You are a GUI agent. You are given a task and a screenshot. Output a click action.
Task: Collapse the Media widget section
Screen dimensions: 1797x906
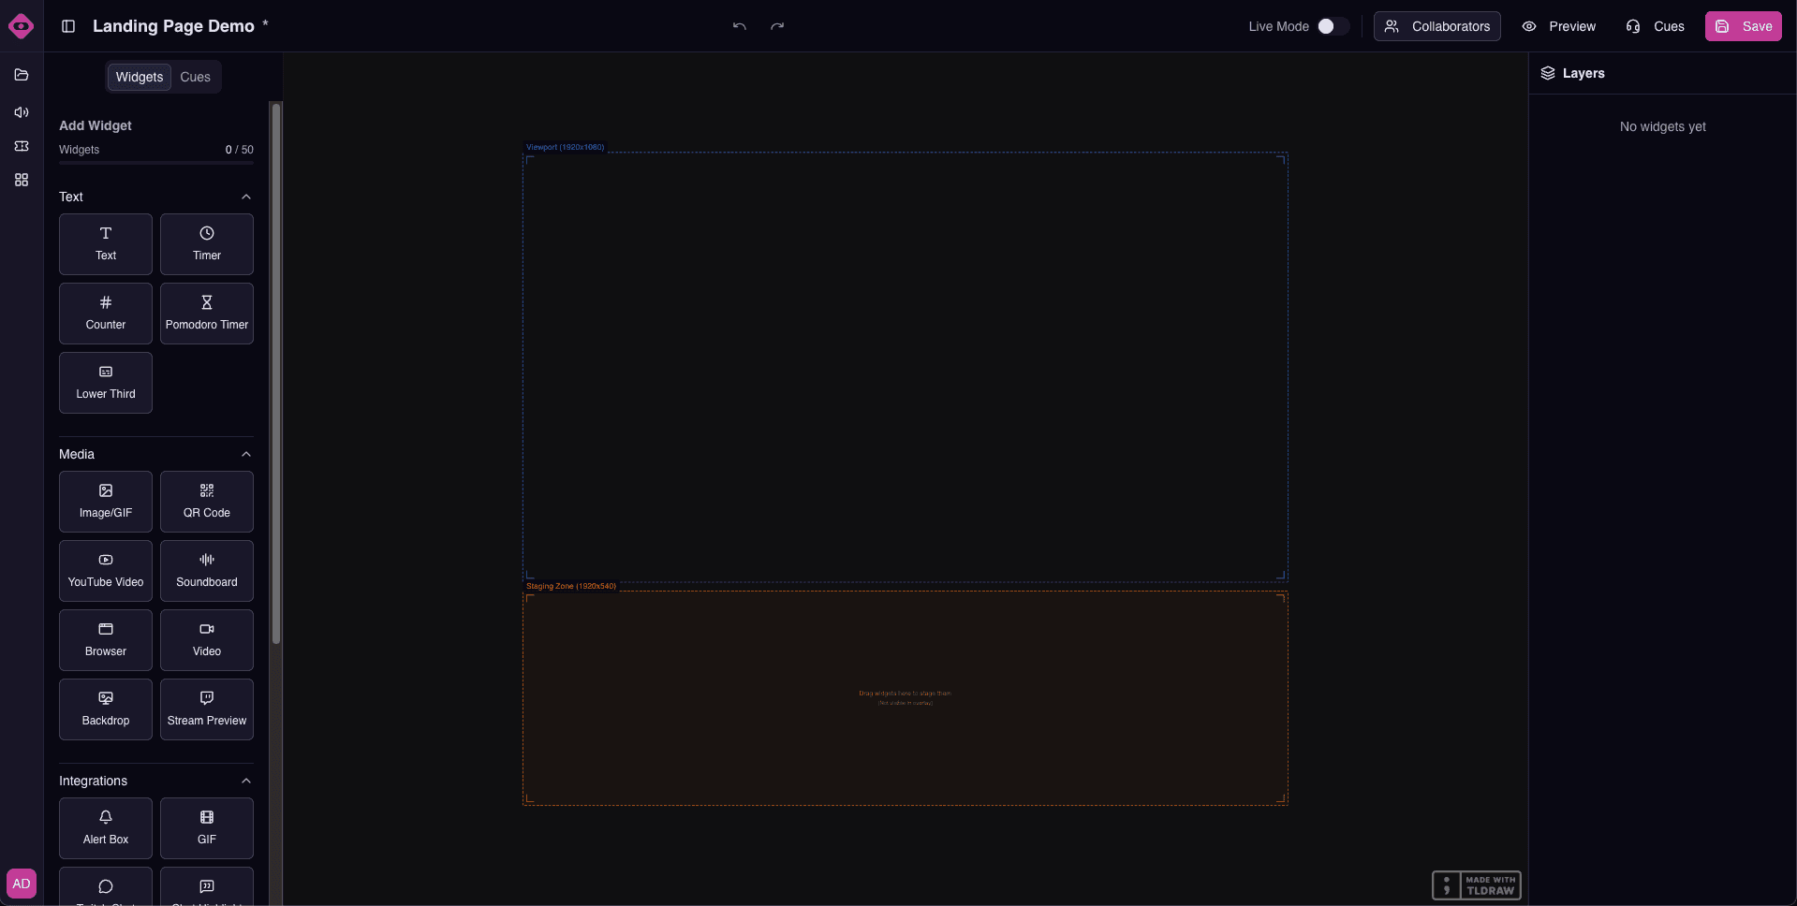pos(245,454)
